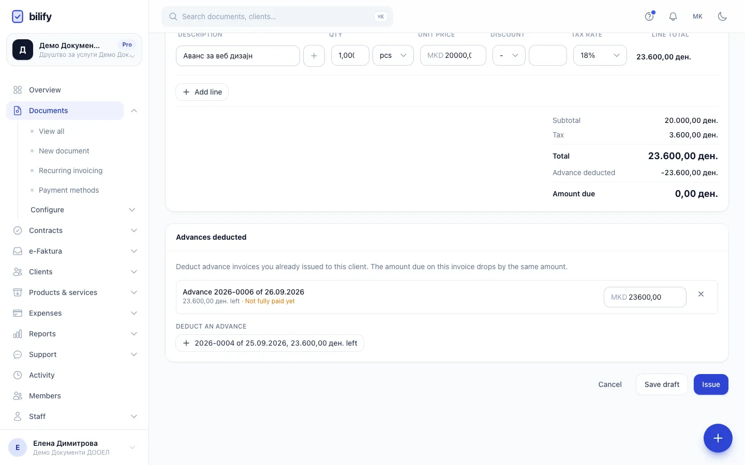
Task: Click the bilify logo icon
Action: [x=18, y=17]
